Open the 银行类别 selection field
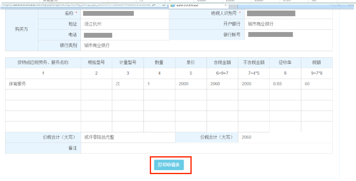This screenshot has height=181, width=356. pos(124,45)
